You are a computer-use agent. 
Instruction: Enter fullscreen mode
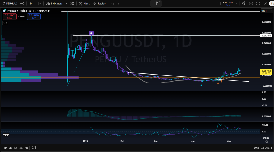258,3
